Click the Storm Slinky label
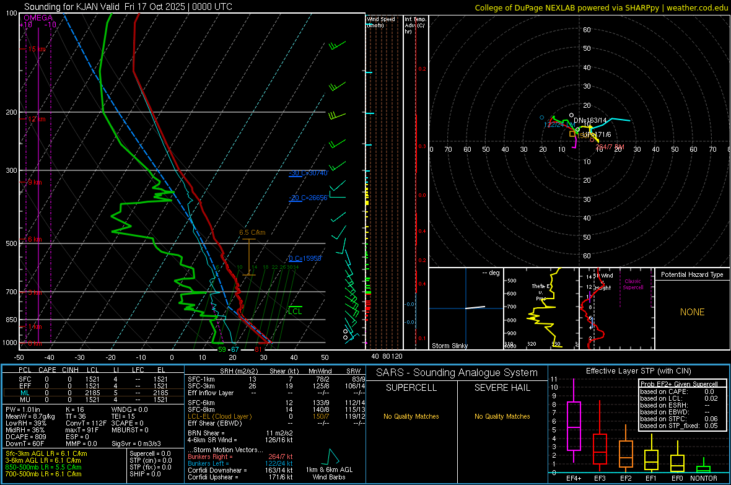 (x=449, y=346)
